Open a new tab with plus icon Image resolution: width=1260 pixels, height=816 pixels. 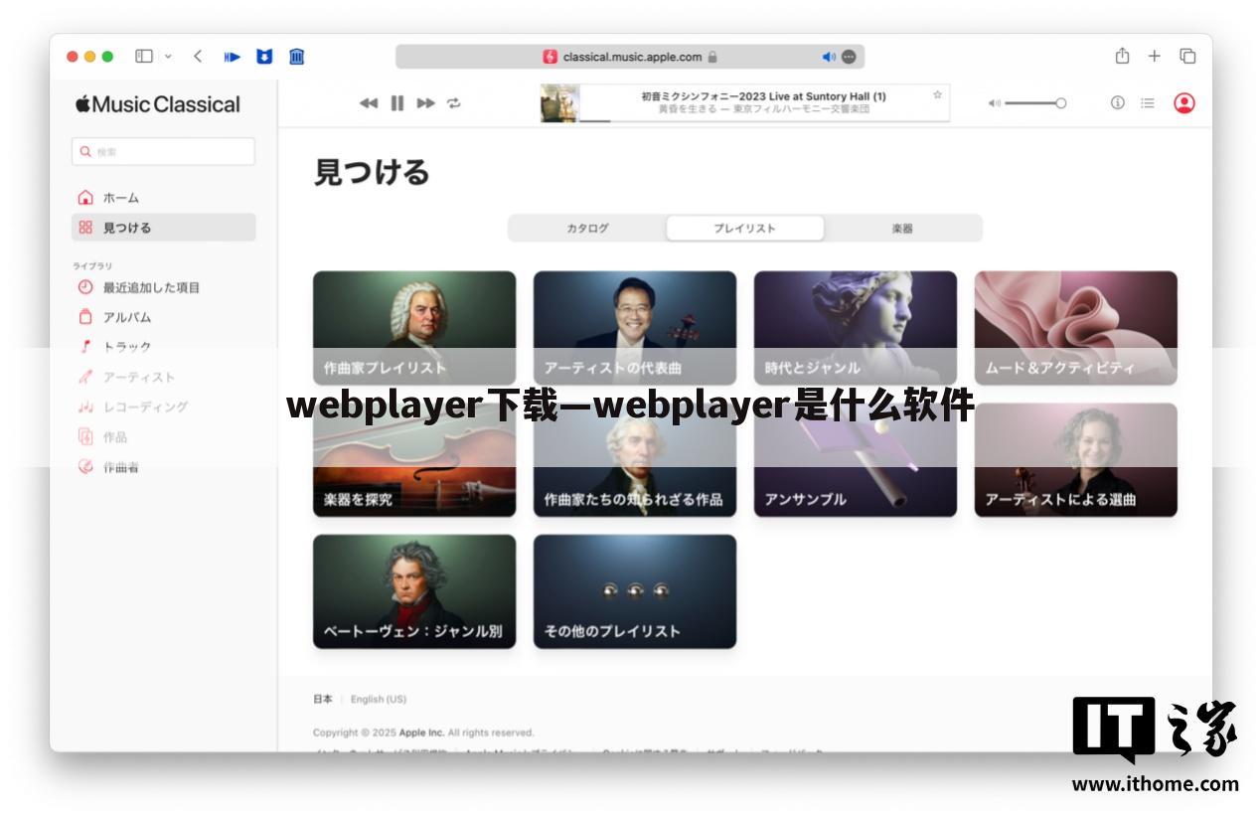pyautogui.click(x=1154, y=57)
